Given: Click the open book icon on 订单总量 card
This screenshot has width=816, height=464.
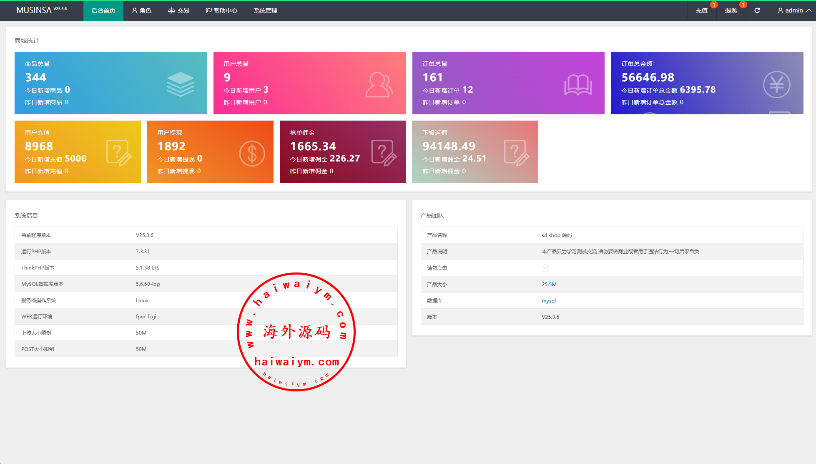Looking at the screenshot, I should point(577,85).
